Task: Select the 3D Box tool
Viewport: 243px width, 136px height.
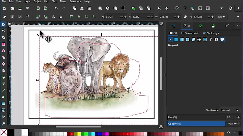Action: click(x=3, y=64)
